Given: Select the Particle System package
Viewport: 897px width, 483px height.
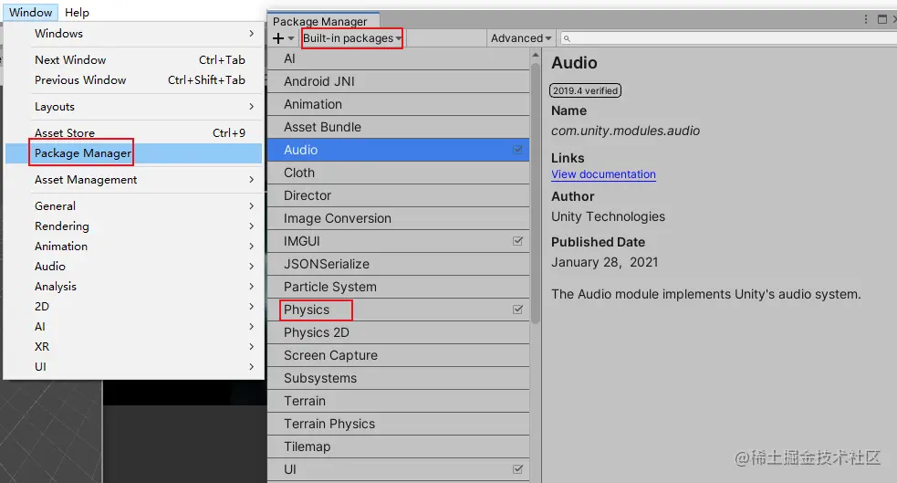Looking at the screenshot, I should [398, 287].
